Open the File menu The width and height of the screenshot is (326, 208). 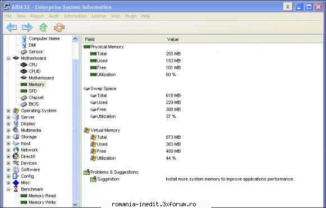click(8, 16)
